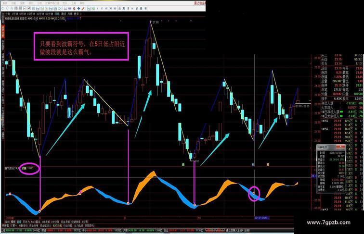The height and width of the screenshot is (234, 364).
Task: Click the stock title with MA5 MA10 values
Action: (x=35, y=18)
